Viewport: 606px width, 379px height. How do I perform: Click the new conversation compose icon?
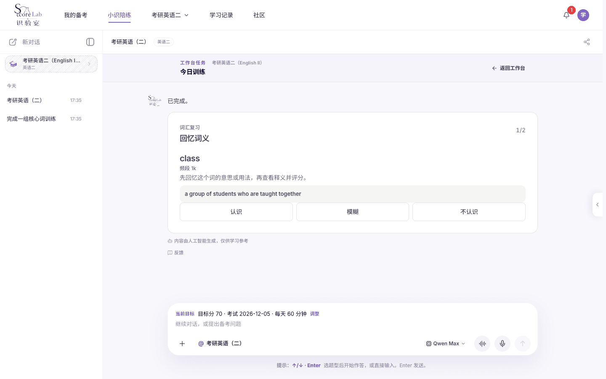[x=13, y=42]
